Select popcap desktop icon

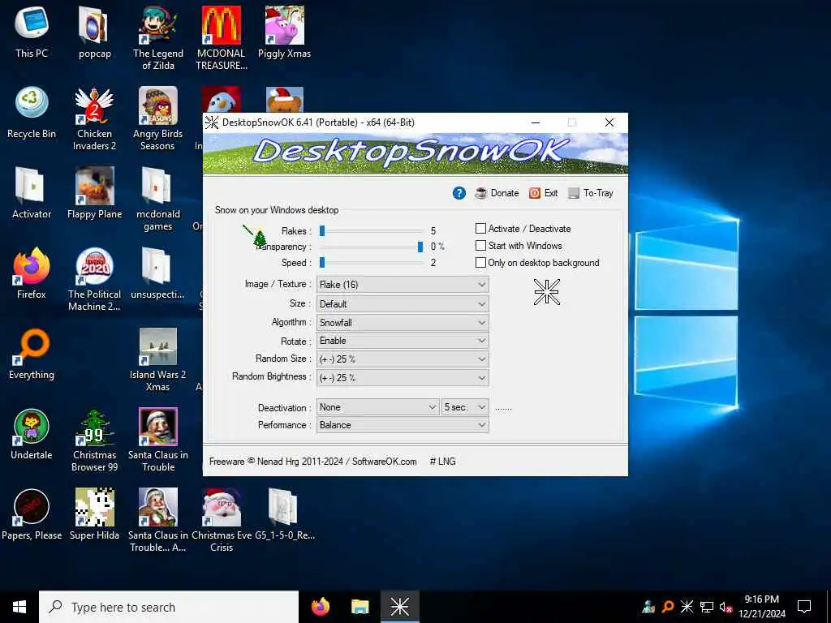[x=94, y=32]
